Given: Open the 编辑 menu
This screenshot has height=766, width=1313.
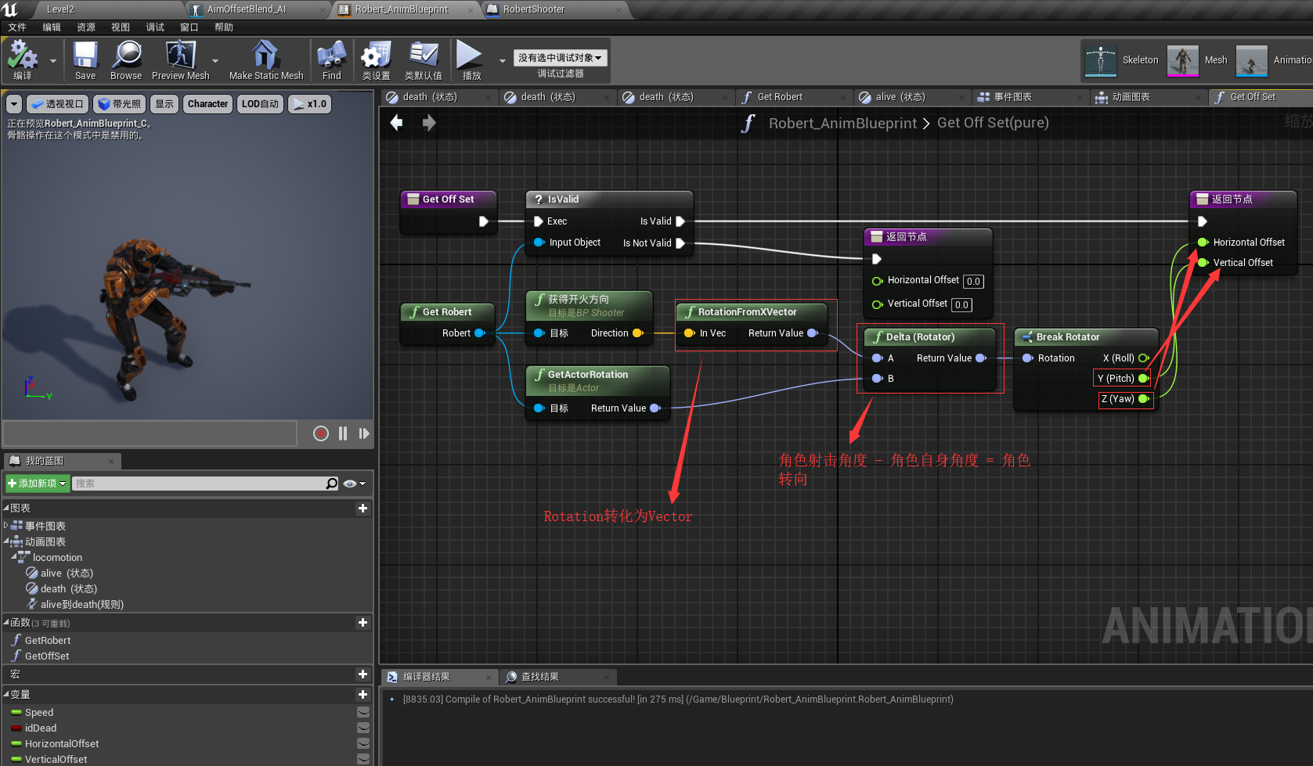Looking at the screenshot, I should (52, 27).
